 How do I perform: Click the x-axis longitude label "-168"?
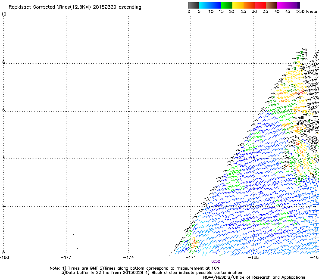tap(253, 258)
